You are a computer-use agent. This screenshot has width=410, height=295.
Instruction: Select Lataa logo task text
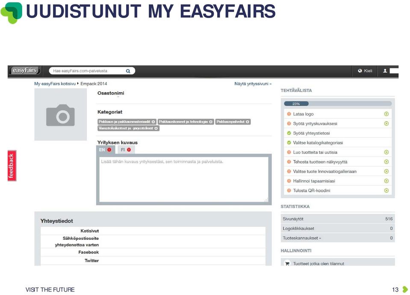(303, 114)
